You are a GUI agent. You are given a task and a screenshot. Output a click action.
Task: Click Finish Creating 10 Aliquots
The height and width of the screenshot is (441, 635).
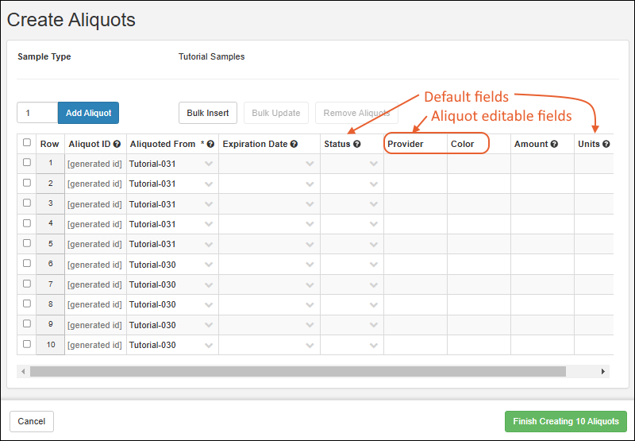[566, 421]
